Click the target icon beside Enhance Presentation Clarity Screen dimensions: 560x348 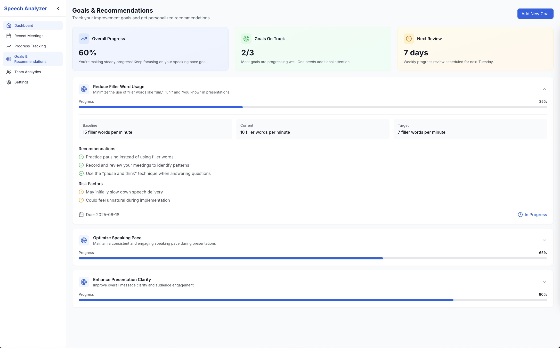pyautogui.click(x=84, y=282)
